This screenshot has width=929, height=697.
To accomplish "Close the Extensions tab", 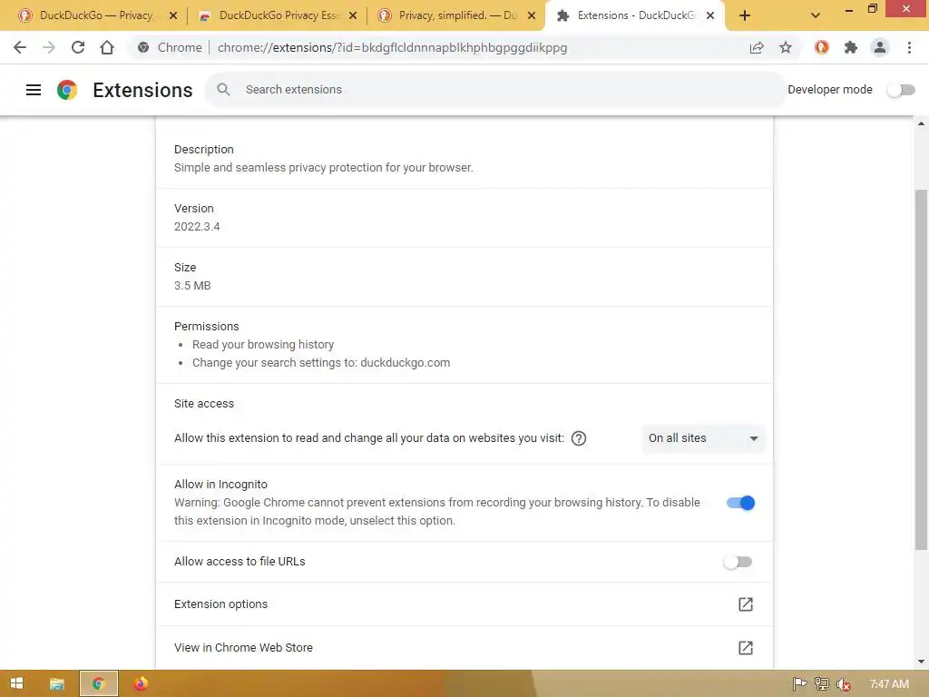I will [x=710, y=15].
